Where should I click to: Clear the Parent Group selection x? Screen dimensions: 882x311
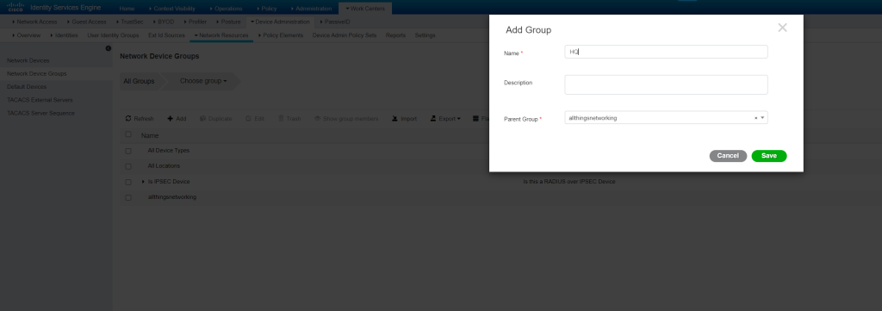click(755, 118)
